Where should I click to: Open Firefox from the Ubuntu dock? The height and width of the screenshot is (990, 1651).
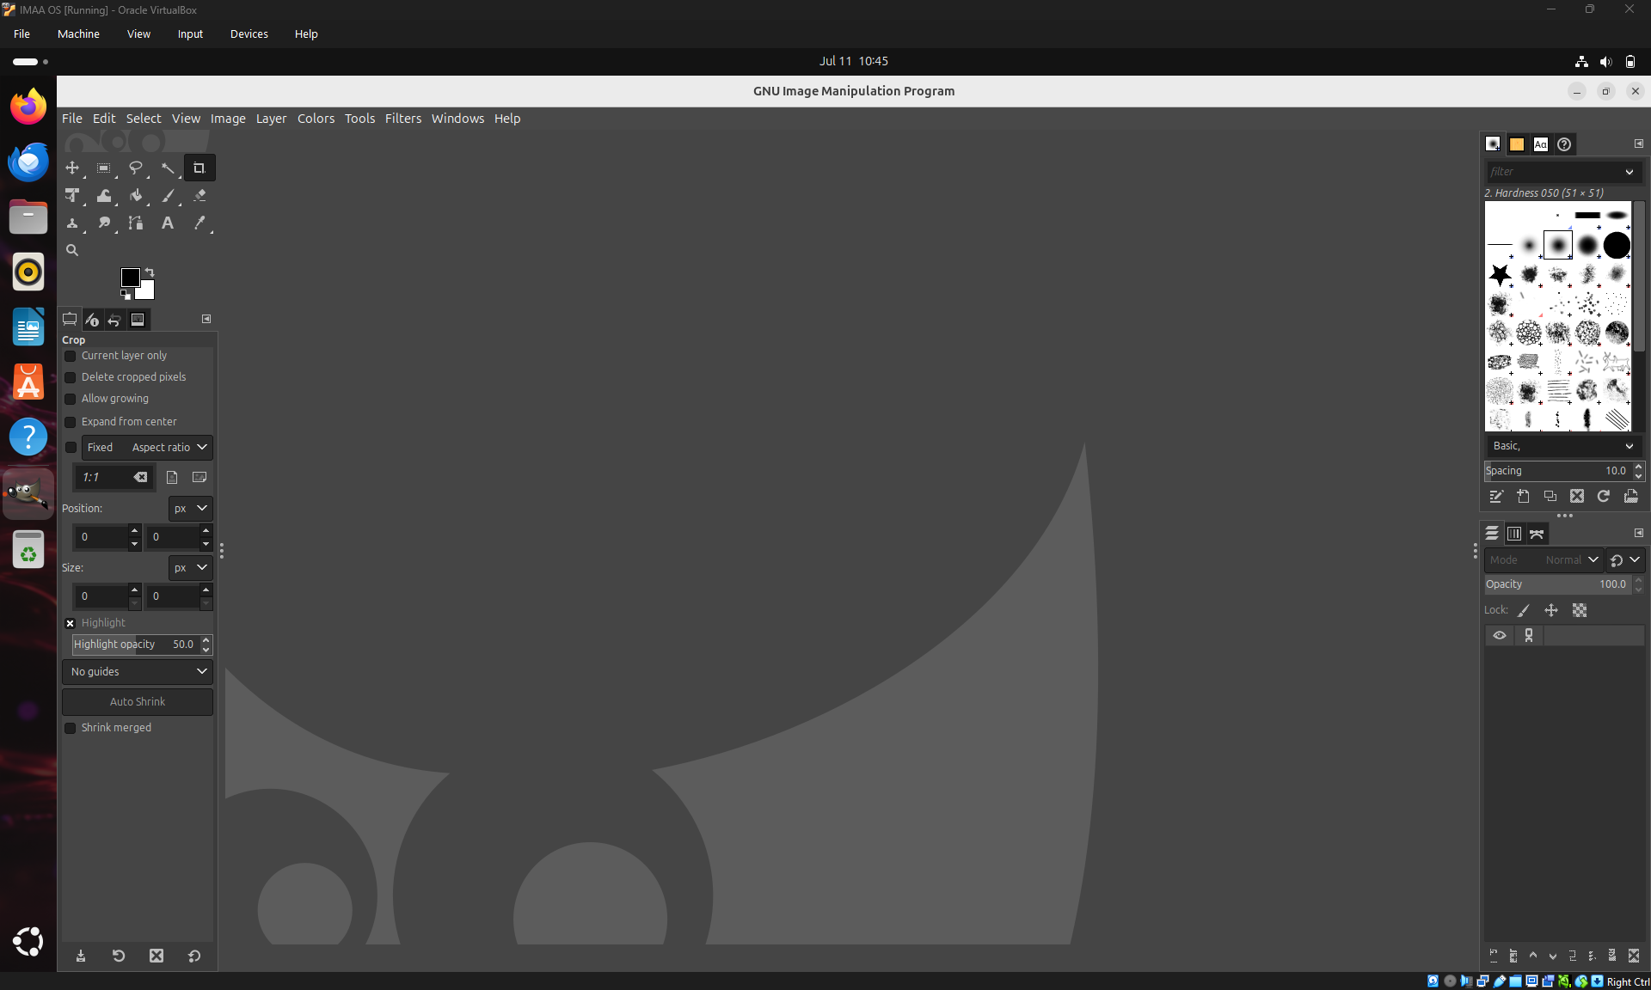(28, 107)
